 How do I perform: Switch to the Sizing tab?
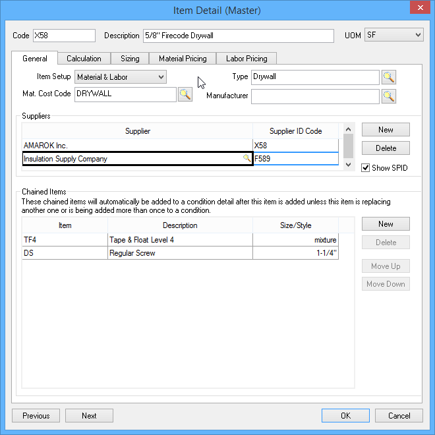coord(130,59)
